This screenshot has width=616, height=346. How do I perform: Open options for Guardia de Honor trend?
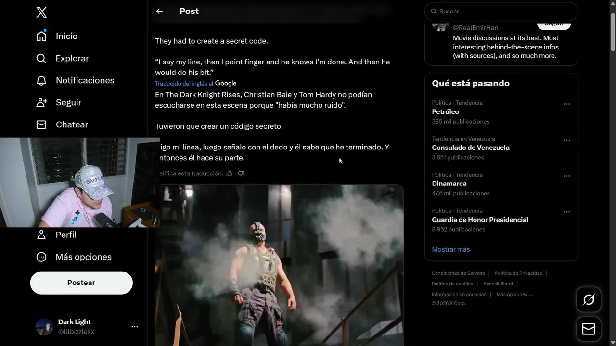[x=566, y=212]
